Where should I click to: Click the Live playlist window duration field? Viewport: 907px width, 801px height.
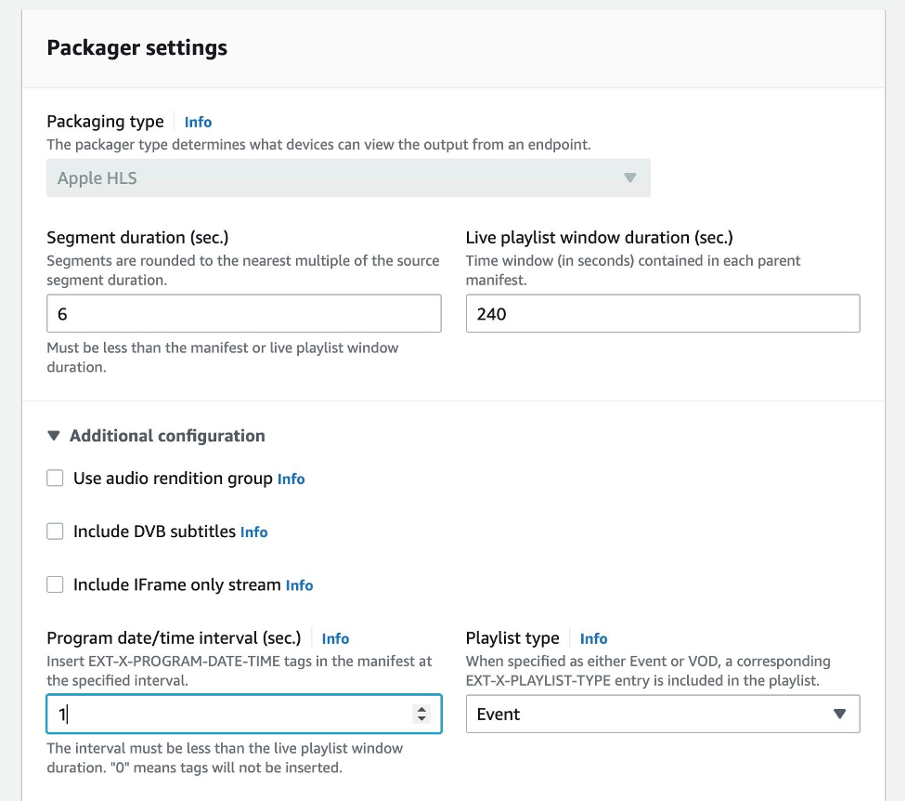[662, 314]
